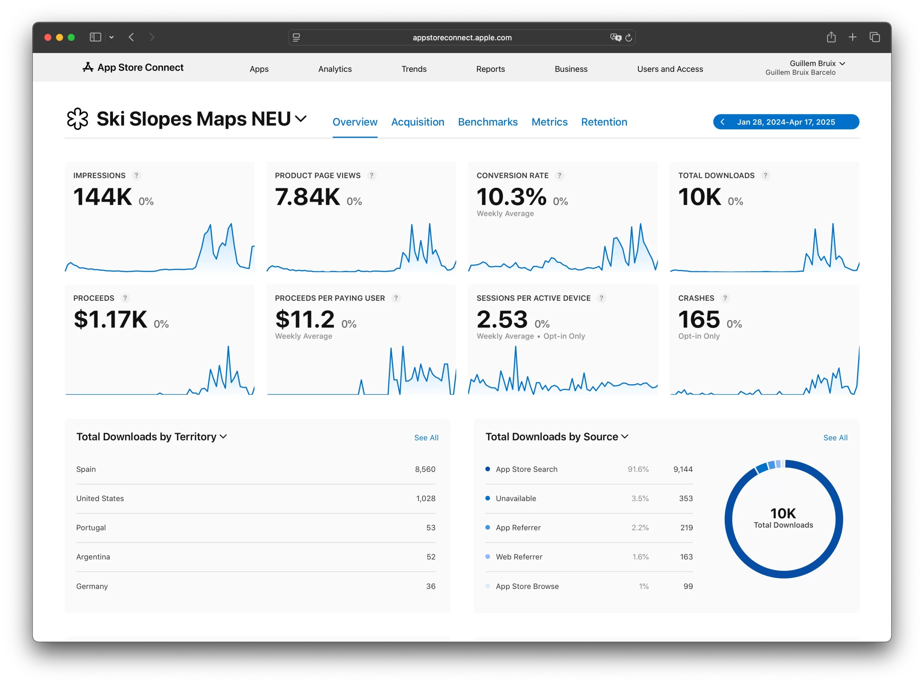The height and width of the screenshot is (685, 924).
Task: Open the Analytics menu item
Action: click(335, 69)
